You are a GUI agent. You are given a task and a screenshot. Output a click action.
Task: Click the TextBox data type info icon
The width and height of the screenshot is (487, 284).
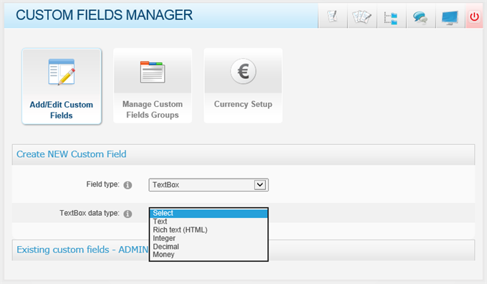[127, 214]
